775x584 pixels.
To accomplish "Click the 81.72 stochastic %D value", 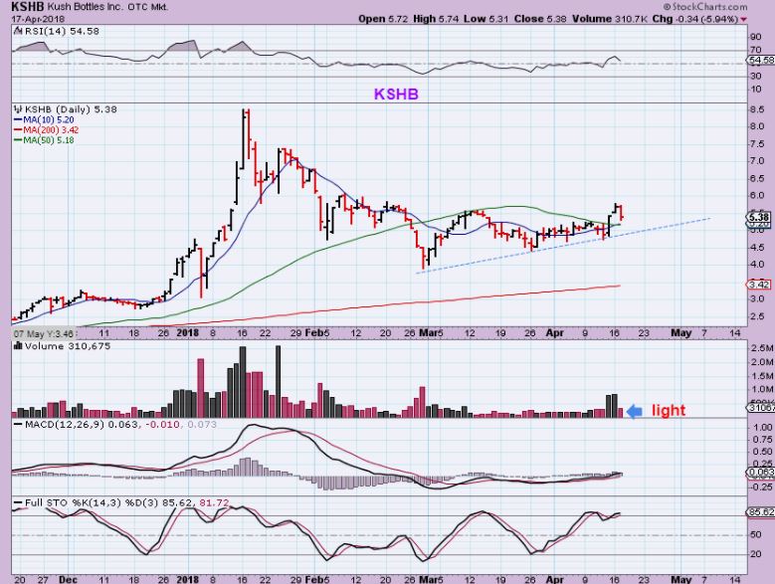I will click(x=214, y=503).
